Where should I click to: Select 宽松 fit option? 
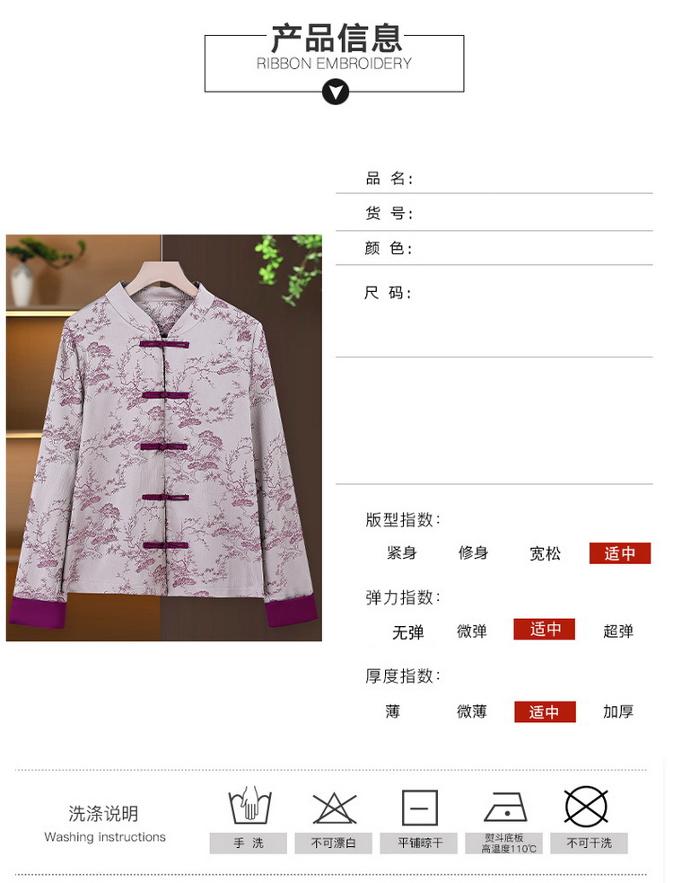tap(545, 553)
